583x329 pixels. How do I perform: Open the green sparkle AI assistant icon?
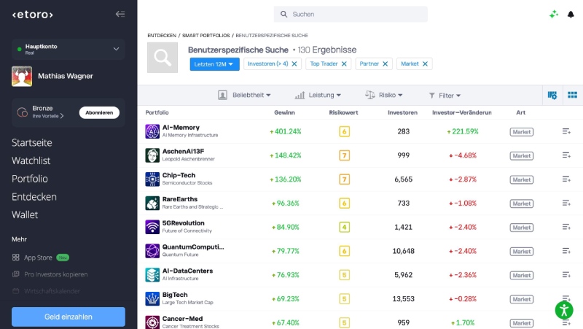click(x=554, y=15)
